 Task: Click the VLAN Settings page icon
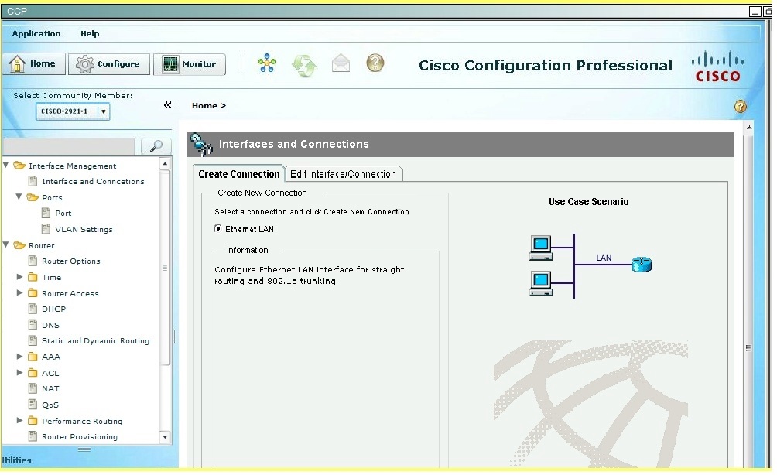[46, 229]
